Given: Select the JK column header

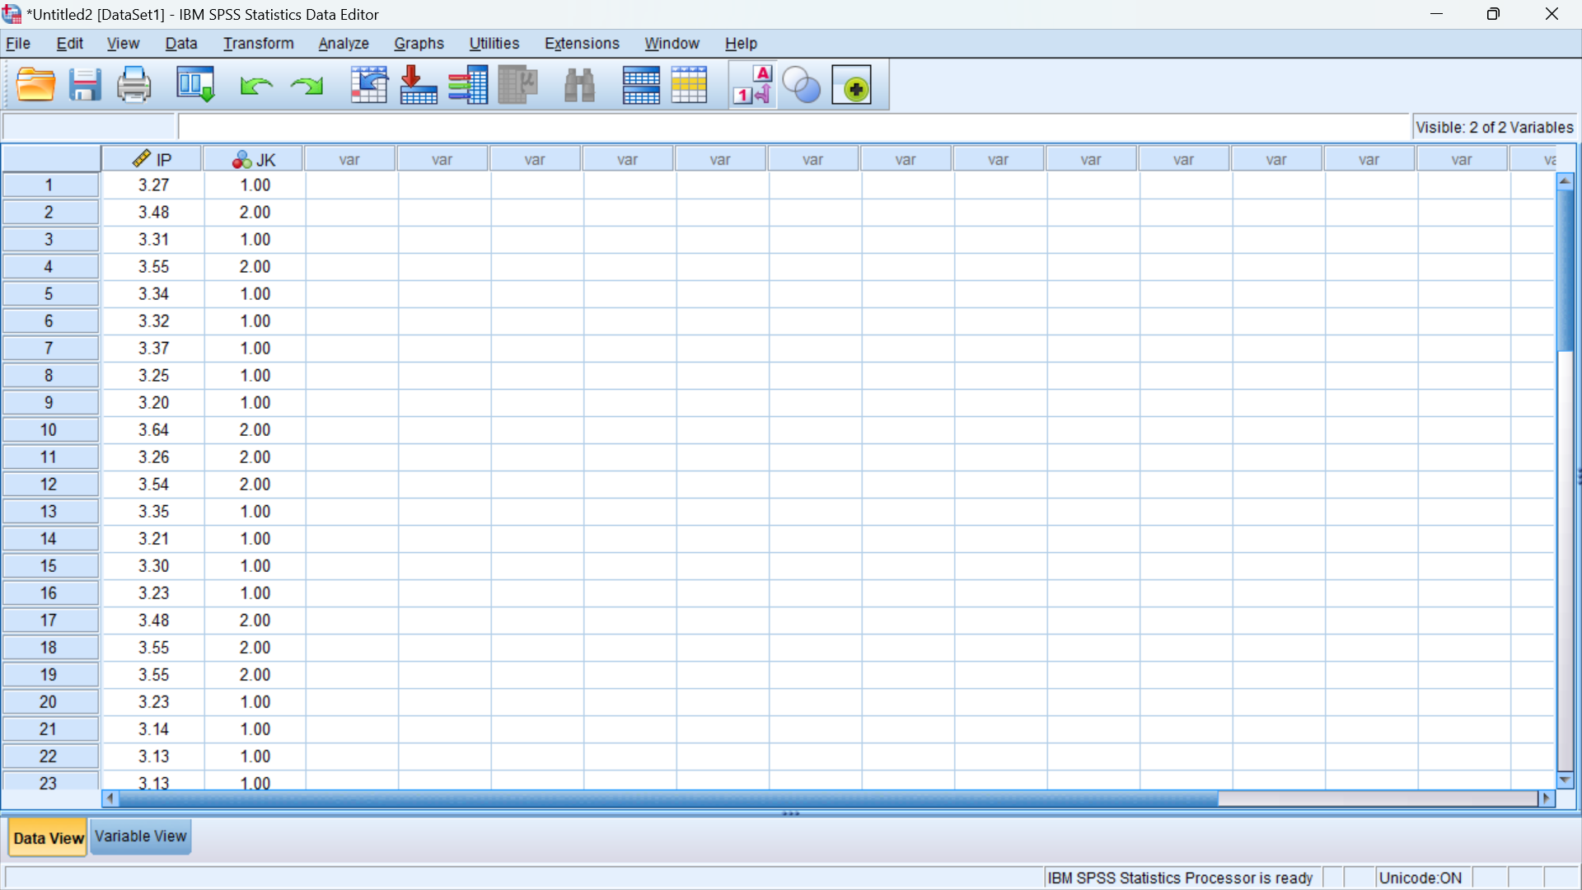Looking at the screenshot, I should [254, 159].
